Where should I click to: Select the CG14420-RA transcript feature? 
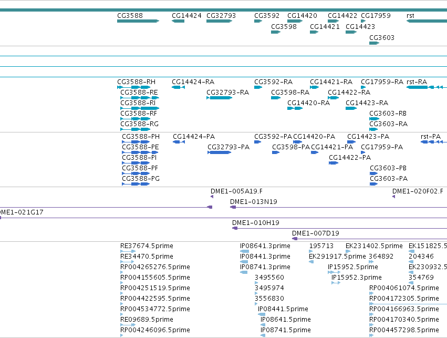[295, 108]
